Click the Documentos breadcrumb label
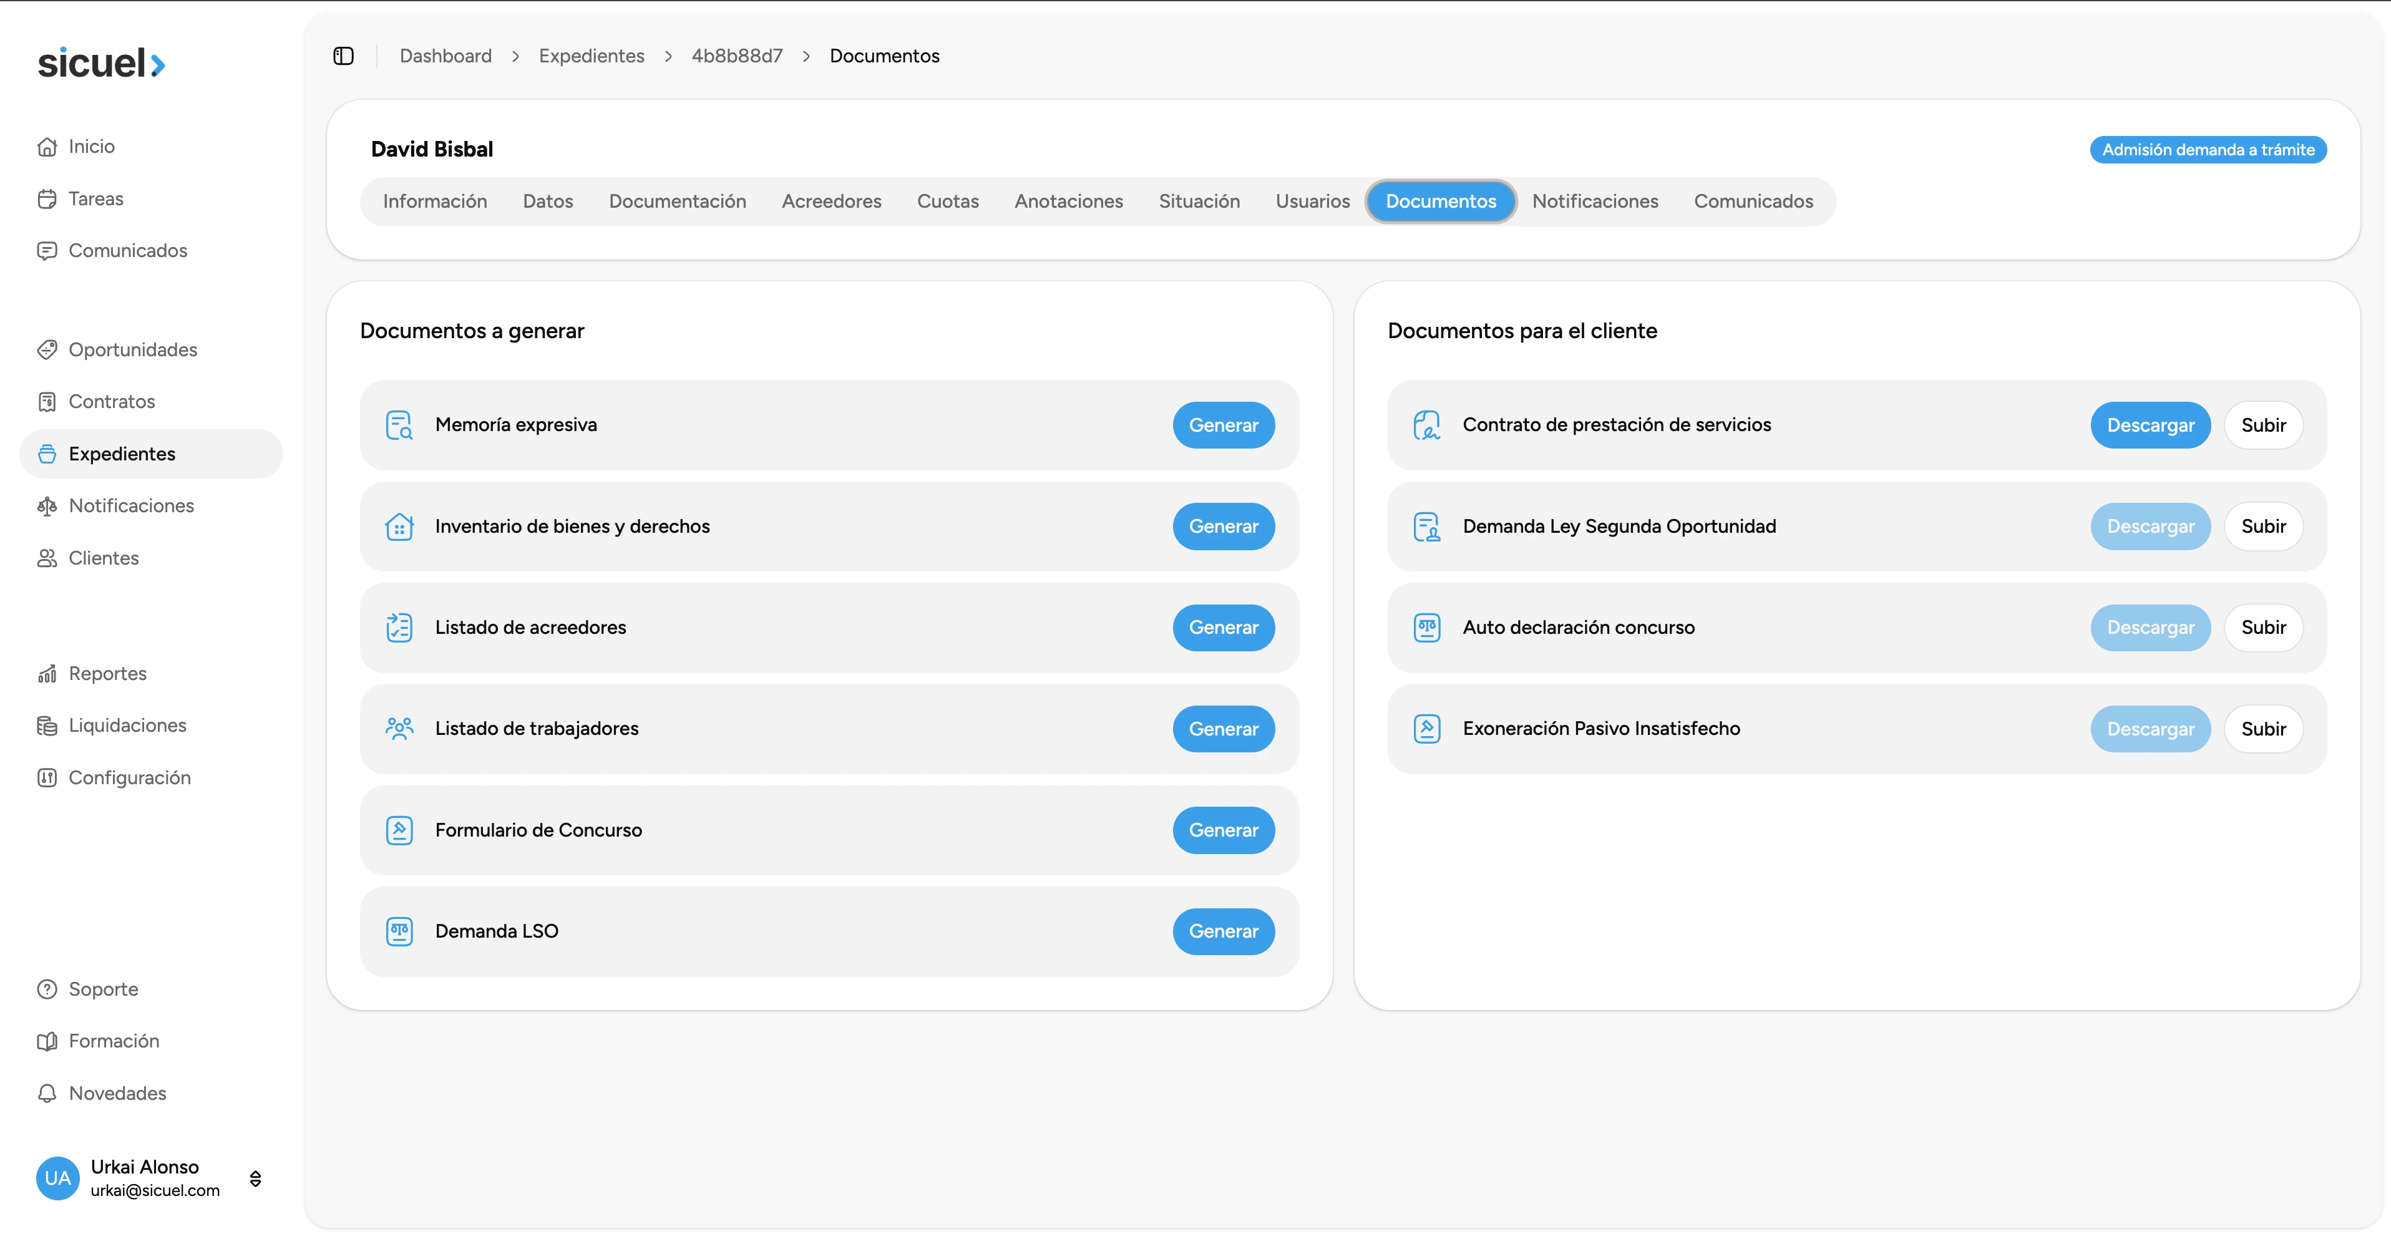 point(885,56)
